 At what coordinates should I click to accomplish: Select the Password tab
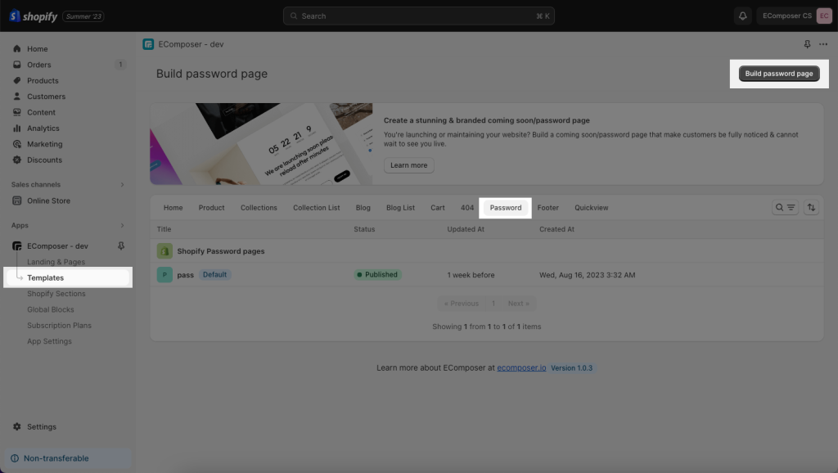[x=506, y=208]
